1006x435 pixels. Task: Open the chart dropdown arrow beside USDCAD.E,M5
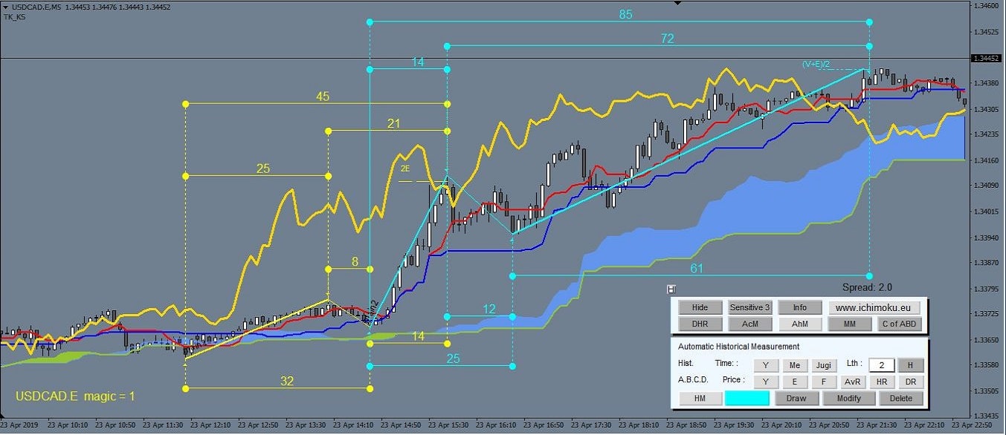(x=6, y=7)
